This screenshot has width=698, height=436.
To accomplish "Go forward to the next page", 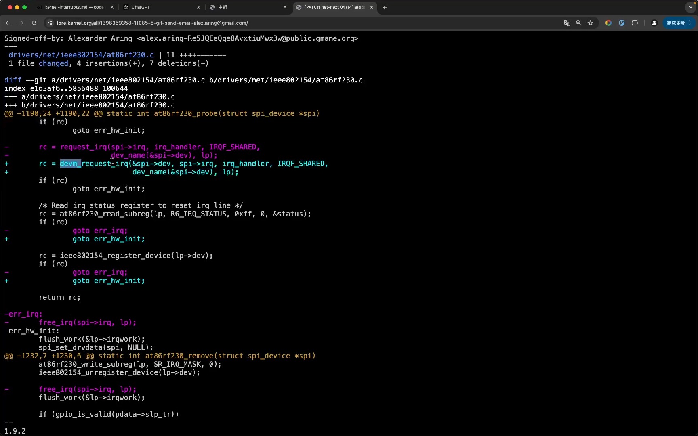I will [21, 23].
